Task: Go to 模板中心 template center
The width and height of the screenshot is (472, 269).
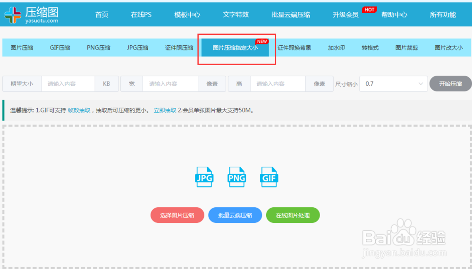Action: click(187, 15)
